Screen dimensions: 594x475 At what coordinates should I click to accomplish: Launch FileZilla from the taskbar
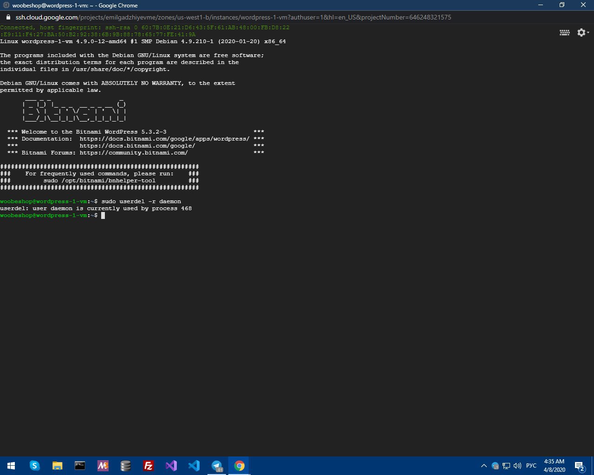148,466
